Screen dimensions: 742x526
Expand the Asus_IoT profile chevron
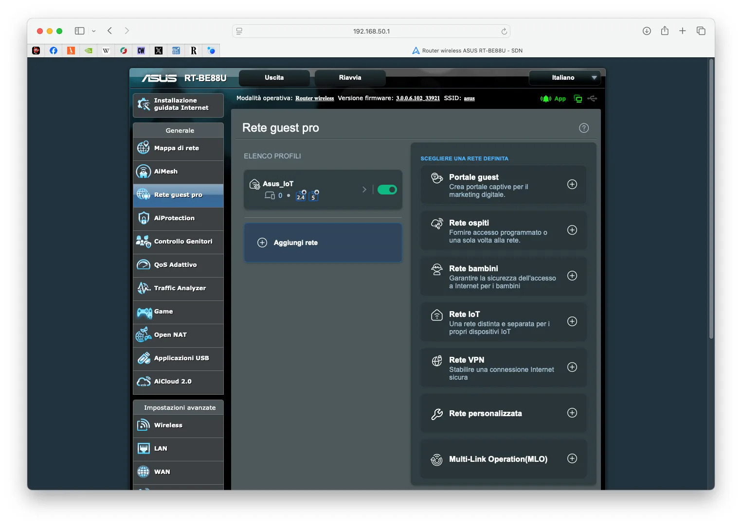coord(364,190)
